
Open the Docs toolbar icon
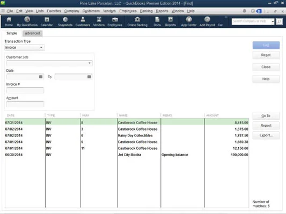click(157, 21)
